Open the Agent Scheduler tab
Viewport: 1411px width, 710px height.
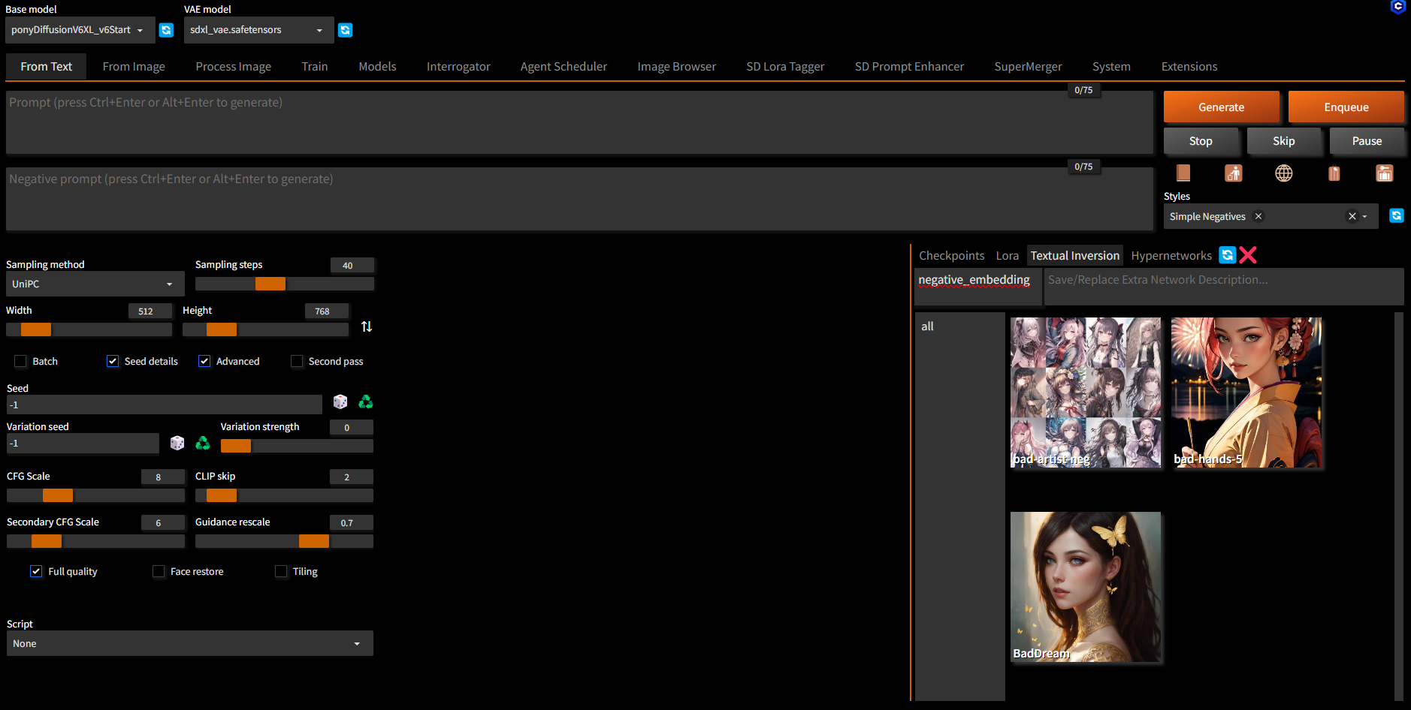point(563,67)
